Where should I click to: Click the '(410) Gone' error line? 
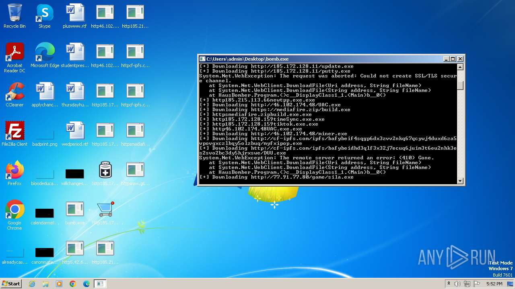317,158
